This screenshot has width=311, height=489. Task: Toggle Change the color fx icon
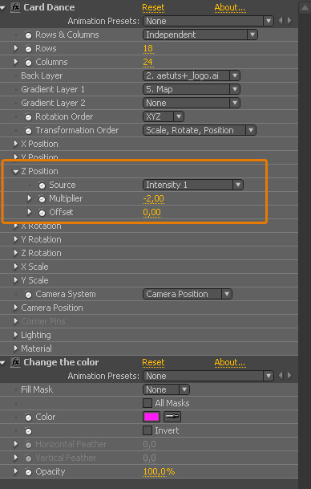click(15, 362)
